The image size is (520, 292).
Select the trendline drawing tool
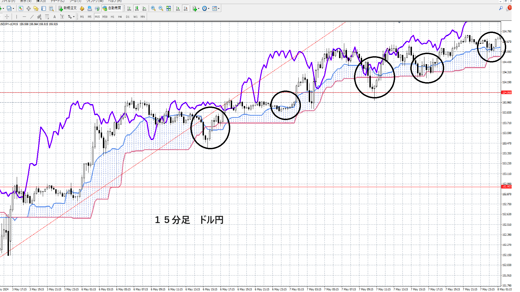click(32, 17)
